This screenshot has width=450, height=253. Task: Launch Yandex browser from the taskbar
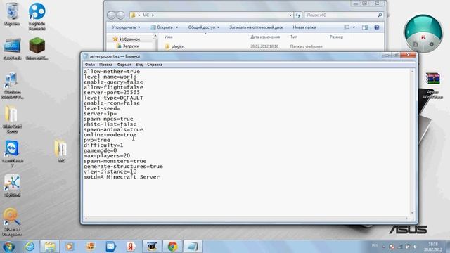click(131, 247)
